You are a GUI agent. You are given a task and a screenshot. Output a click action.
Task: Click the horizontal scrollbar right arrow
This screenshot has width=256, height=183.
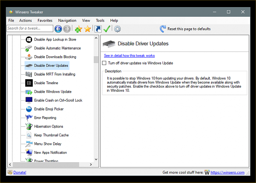[91, 164]
